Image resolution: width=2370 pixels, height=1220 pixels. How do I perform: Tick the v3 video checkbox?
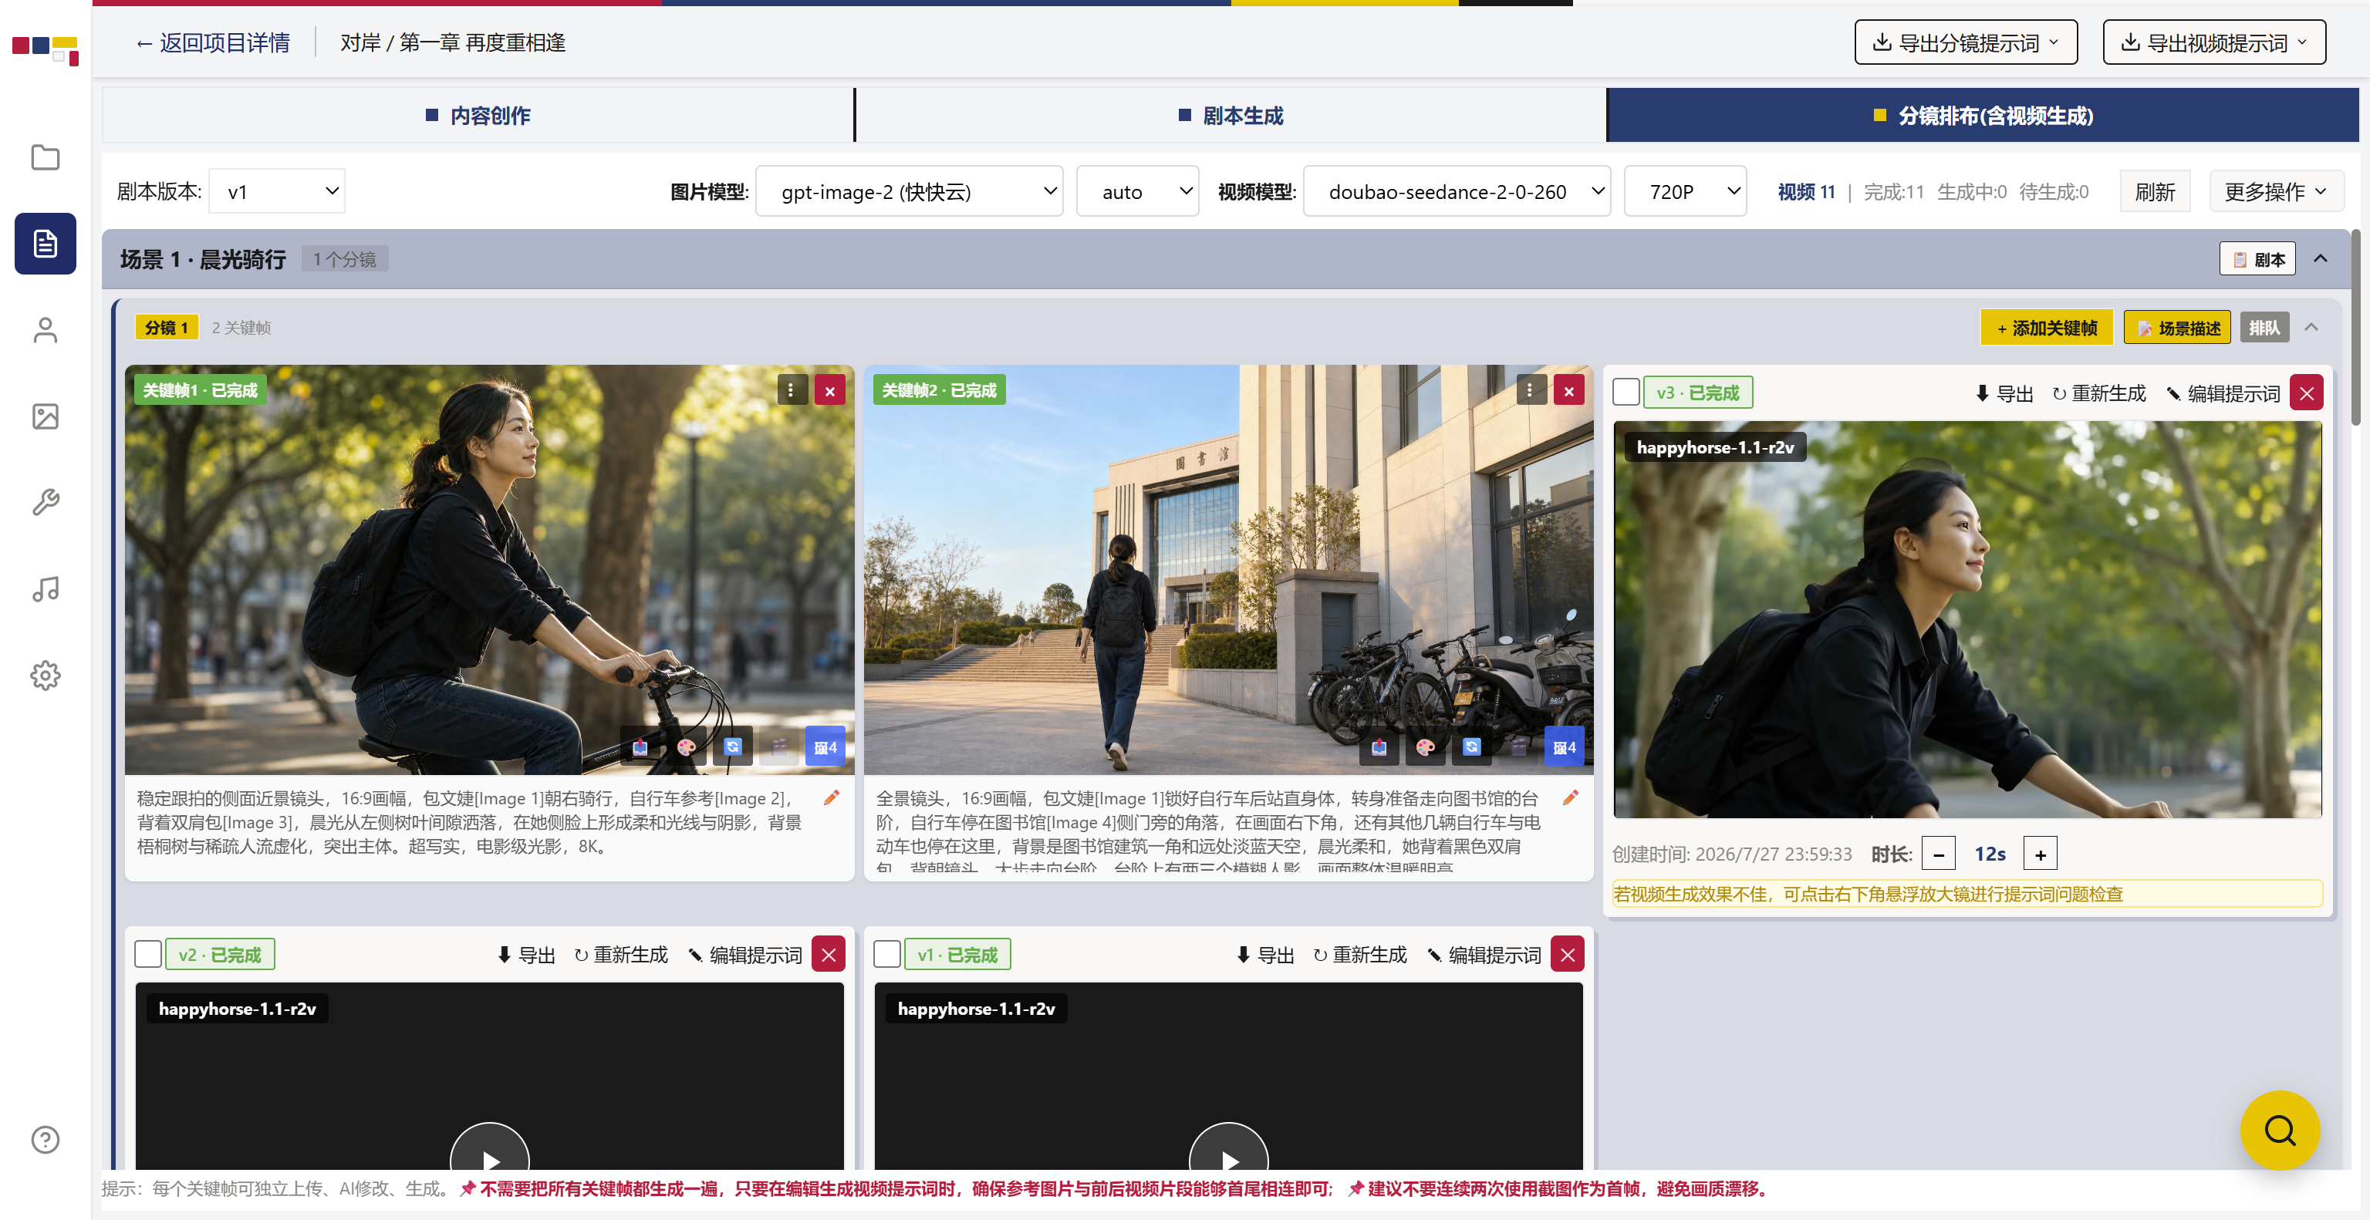[1626, 393]
